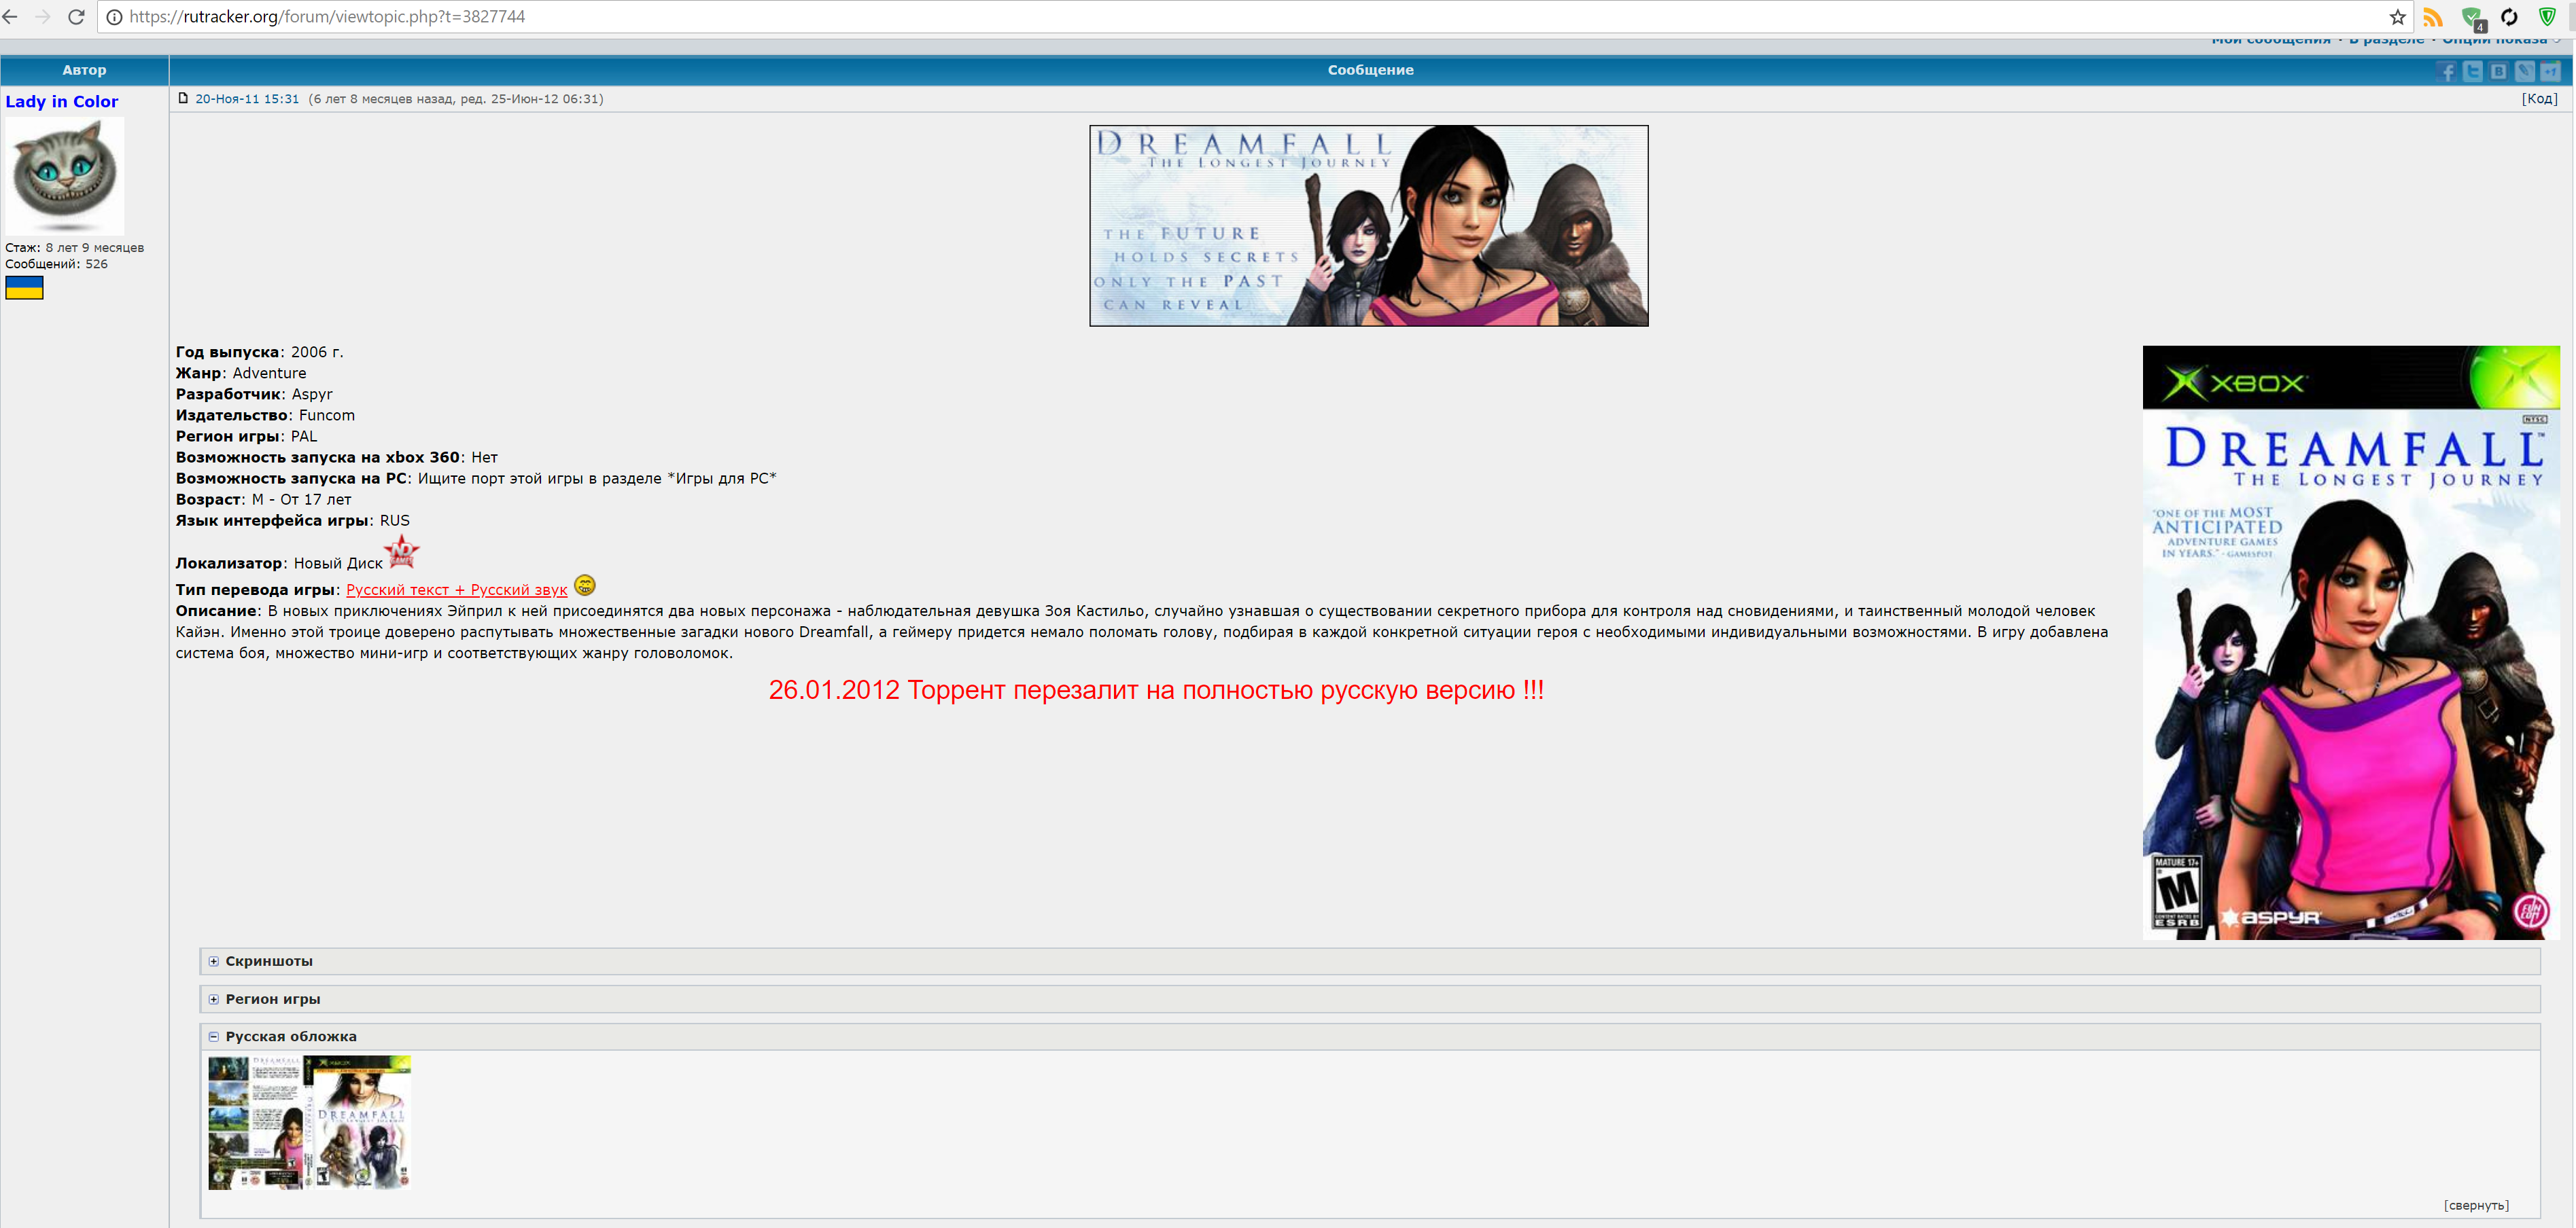Click the red 26.01.2012 torrent re-upload notice
The image size is (2576, 1228).
pos(1156,691)
